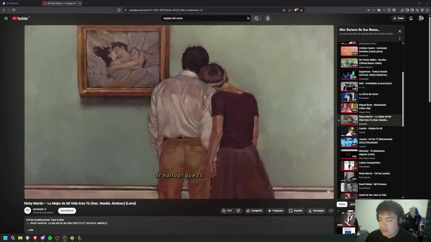Open Brave browser taskbar icon
This screenshot has height=242, width=431.
(35, 238)
